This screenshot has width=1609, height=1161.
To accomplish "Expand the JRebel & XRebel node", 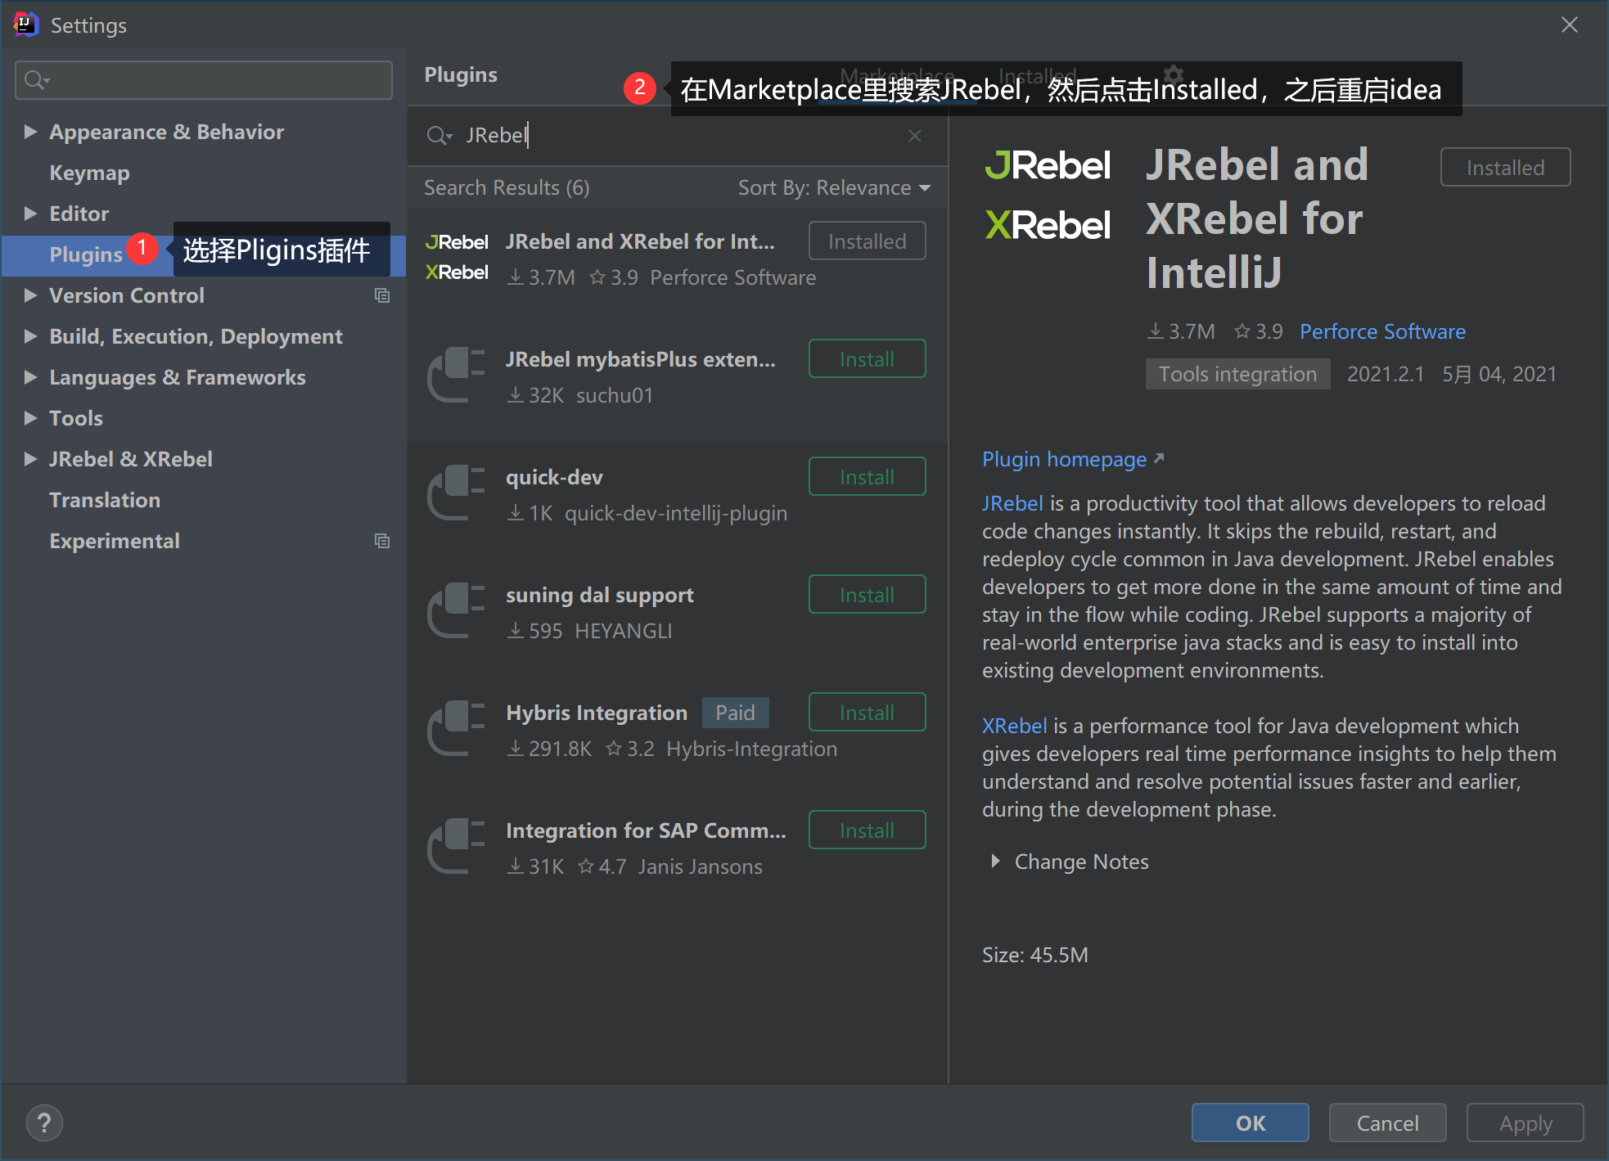I will point(30,459).
